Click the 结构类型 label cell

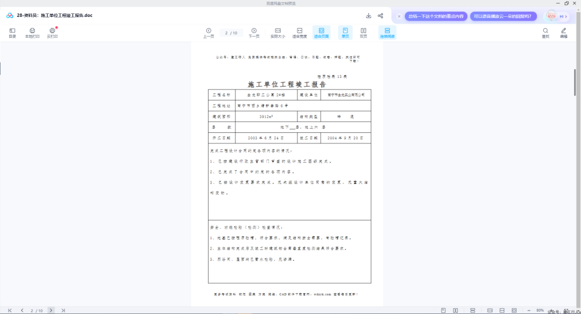[x=309, y=116]
